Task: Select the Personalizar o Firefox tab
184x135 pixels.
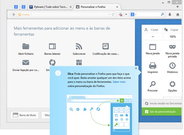Action: pyautogui.click(x=97, y=7)
